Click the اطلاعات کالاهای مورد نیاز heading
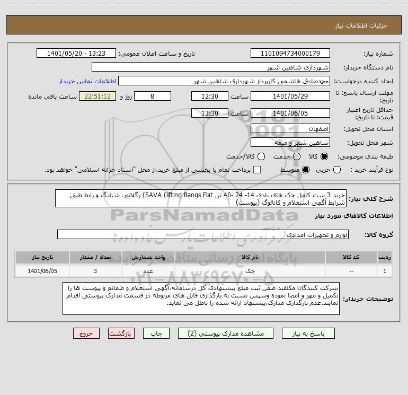The height and width of the screenshot is (395, 408). pos(353,216)
